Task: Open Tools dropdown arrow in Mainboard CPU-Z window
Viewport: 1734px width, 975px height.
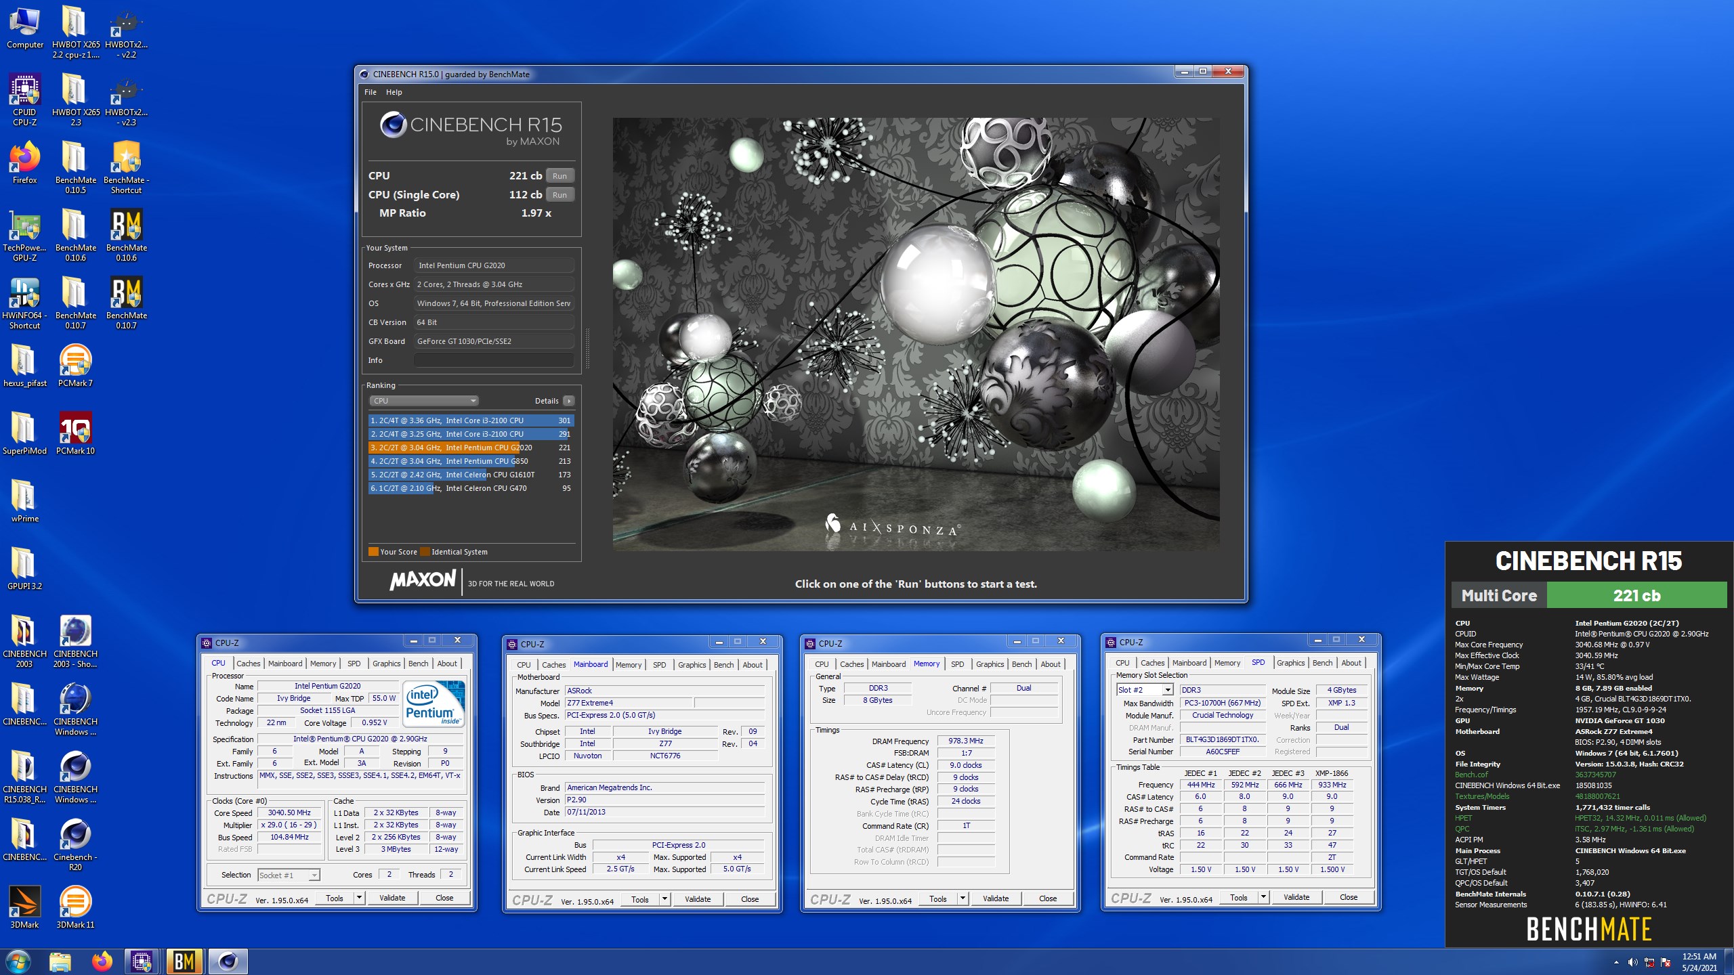Action: [x=664, y=900]
